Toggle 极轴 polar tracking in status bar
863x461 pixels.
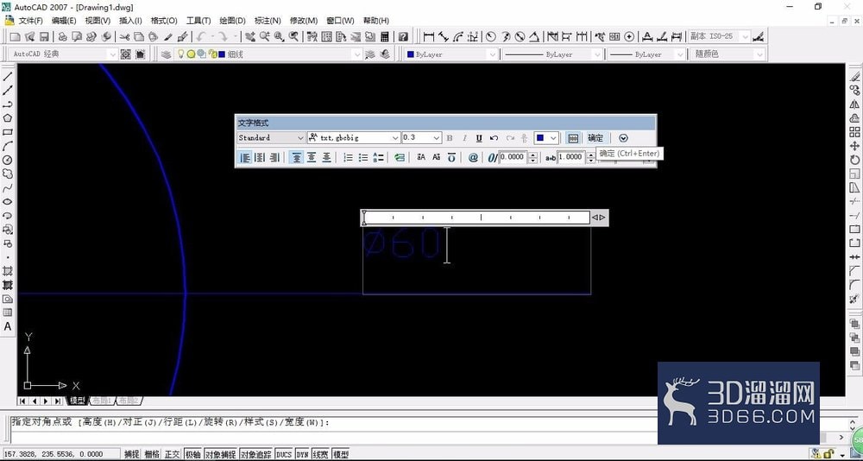point(192,454)
